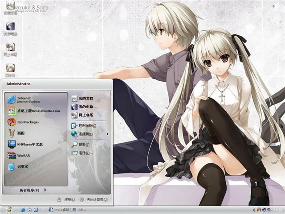Open Internet Explorer from the Start menu
The image size is (285, 214).
tap(36, 100)
